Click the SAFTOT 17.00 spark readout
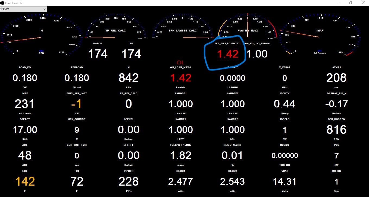Viewport: 369px width, 197px height. point(25,130)
